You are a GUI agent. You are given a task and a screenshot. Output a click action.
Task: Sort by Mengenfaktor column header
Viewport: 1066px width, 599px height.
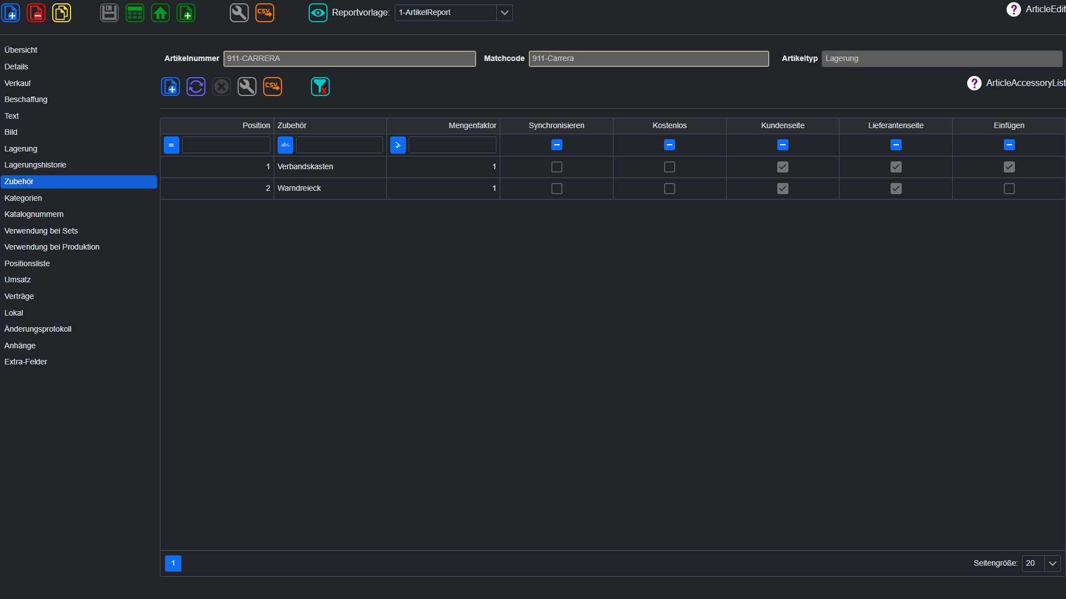(443, 125)
